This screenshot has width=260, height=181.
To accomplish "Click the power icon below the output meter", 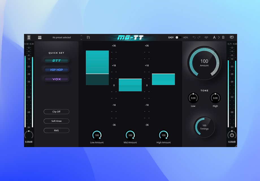I will [232, 135].
